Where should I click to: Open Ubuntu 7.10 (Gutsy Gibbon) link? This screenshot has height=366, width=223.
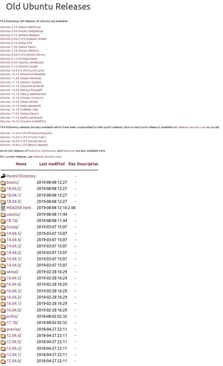click(19, 50)
